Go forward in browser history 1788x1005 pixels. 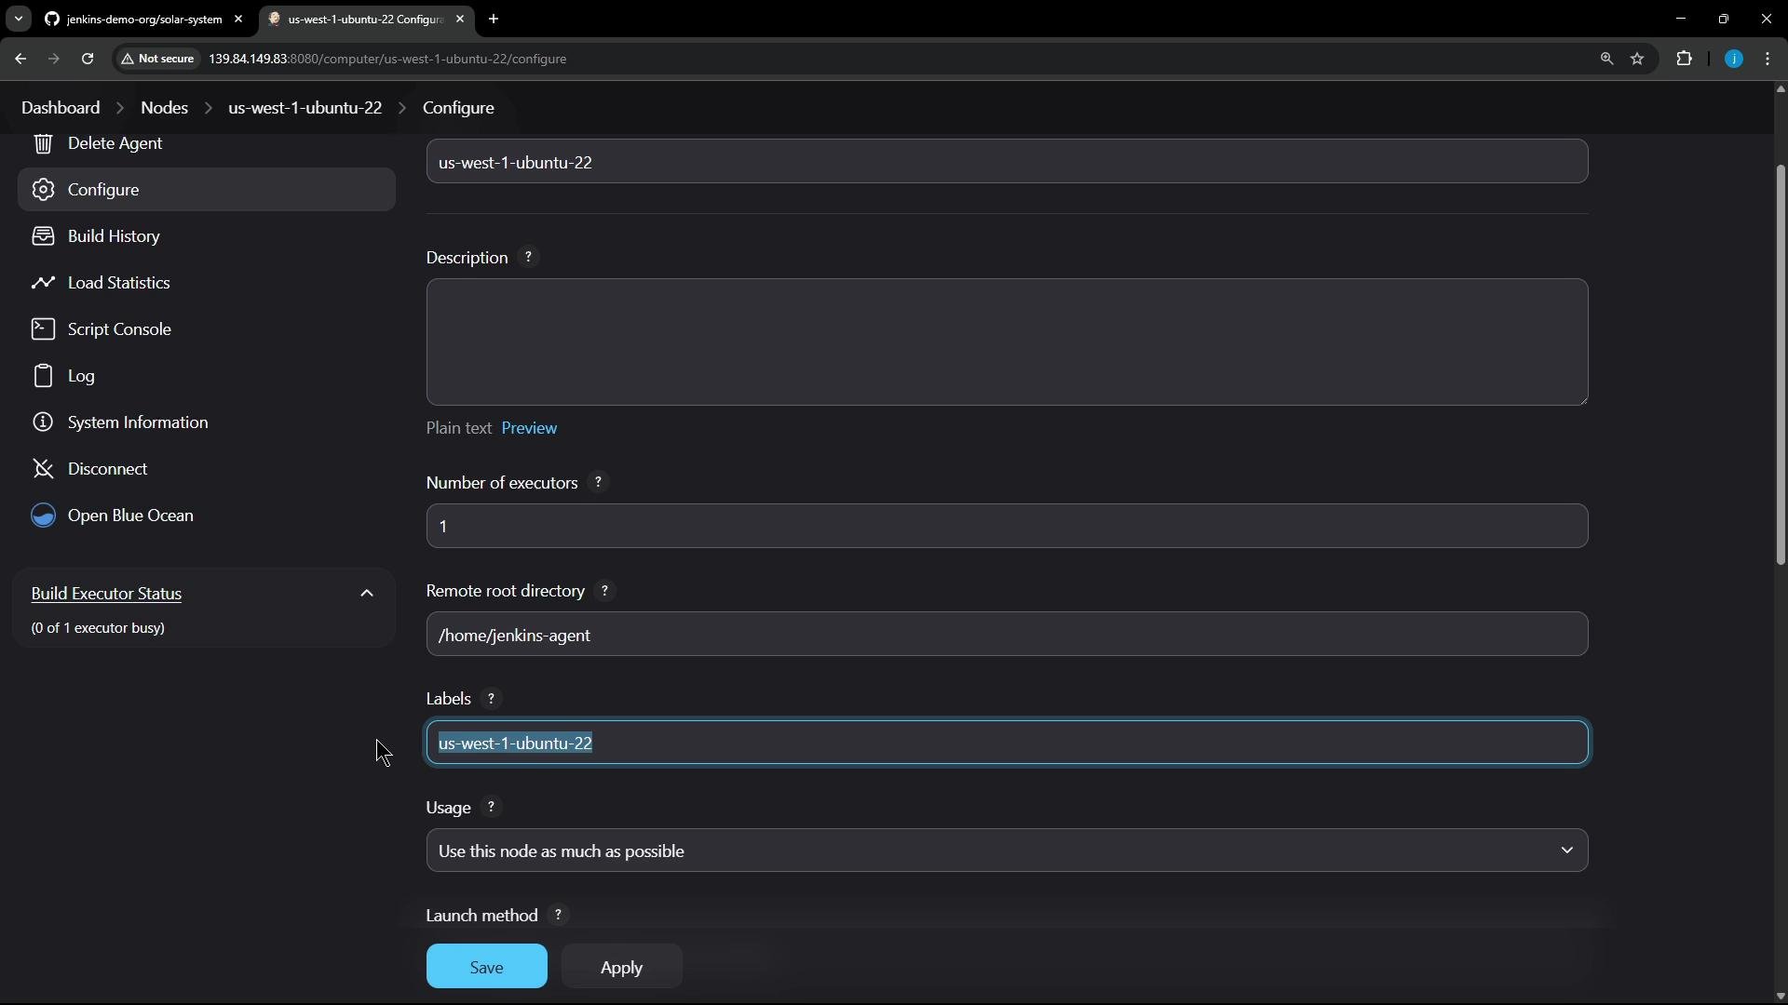[x=54, y=59]
